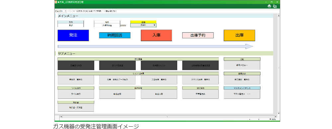Open the マスタ管理メニュー button
The height and width of the screenshot is (129, 332).
pos(242,94)
